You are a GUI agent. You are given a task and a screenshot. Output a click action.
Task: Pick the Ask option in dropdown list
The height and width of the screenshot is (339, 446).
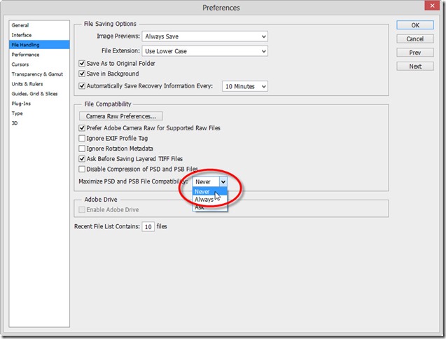pos(200,207)
